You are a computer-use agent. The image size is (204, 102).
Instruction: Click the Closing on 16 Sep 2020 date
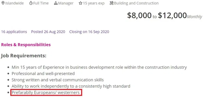(x=89, y=32)
